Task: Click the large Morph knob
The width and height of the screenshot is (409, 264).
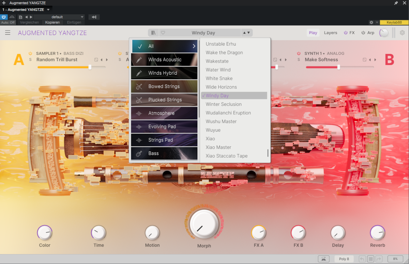Action: (x=204, y=224)
